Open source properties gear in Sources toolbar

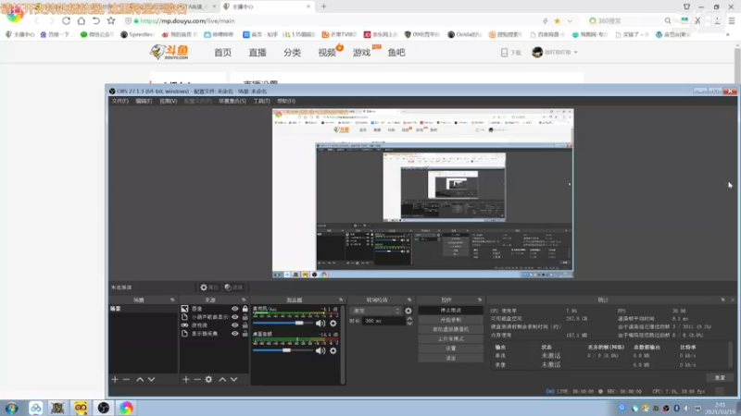tap(208, 379)
